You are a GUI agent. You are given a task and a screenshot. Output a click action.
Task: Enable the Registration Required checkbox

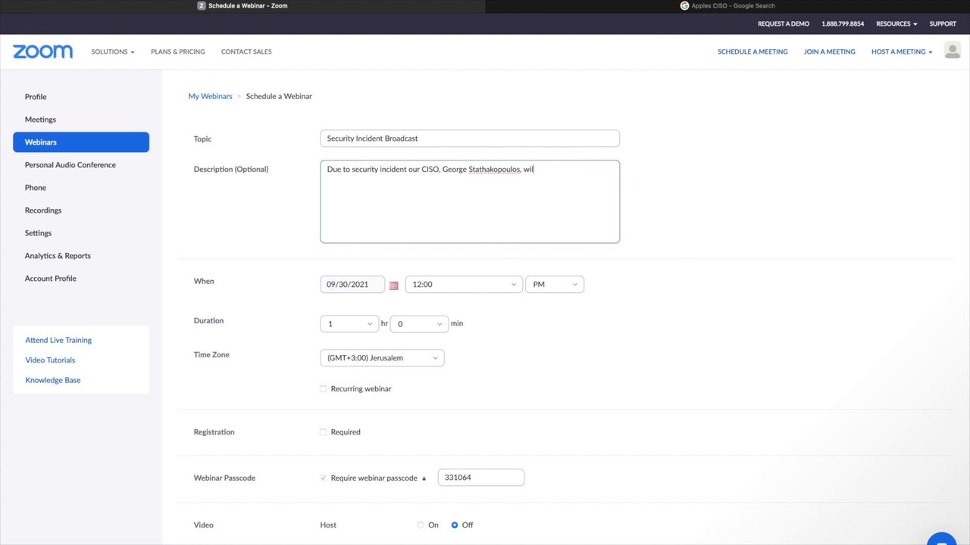pyautogui.click(x=323, y=432)
